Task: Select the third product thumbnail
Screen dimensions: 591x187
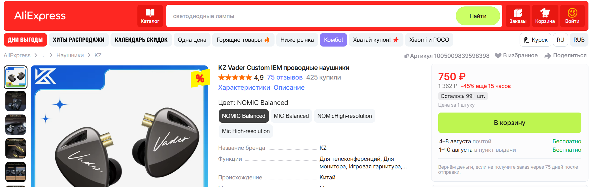Action: 16,125
